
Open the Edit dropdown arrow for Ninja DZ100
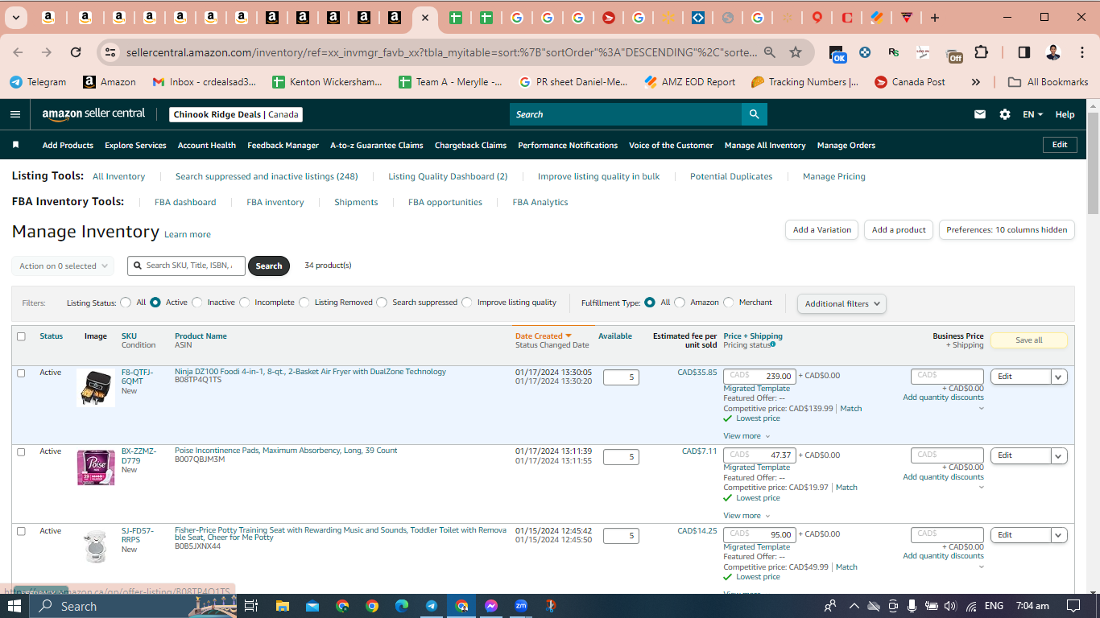pos(1059,377)
